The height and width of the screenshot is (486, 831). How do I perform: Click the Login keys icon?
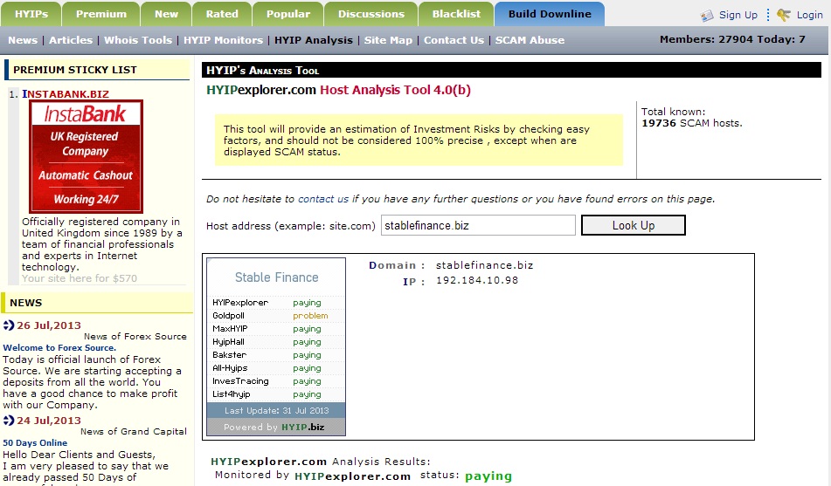(783, 15)
